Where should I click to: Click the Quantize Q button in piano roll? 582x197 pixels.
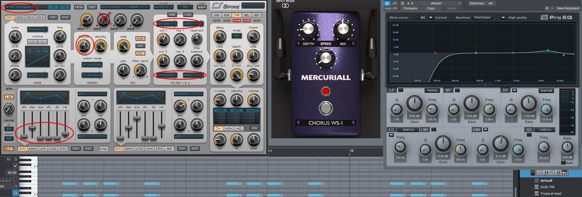[x=16, y=193]
